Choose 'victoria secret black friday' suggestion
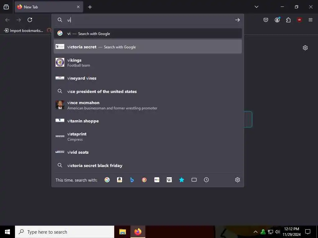Viewport: 318px width, 238px height. click(148, 165)
